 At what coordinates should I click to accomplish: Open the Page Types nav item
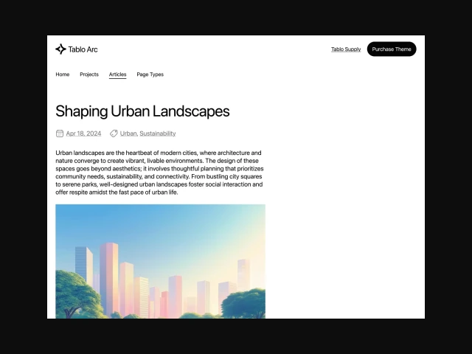[x=150, y=74]
